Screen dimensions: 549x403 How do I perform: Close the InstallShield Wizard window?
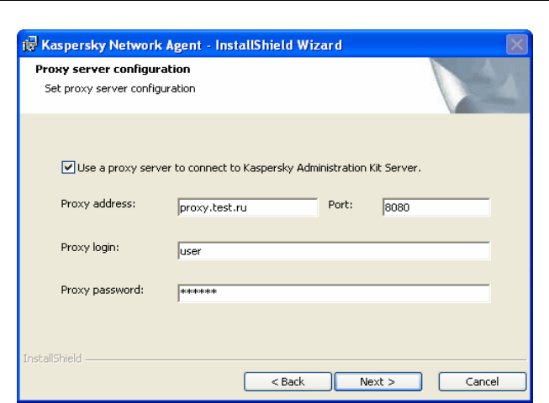(x=517, y=44)
